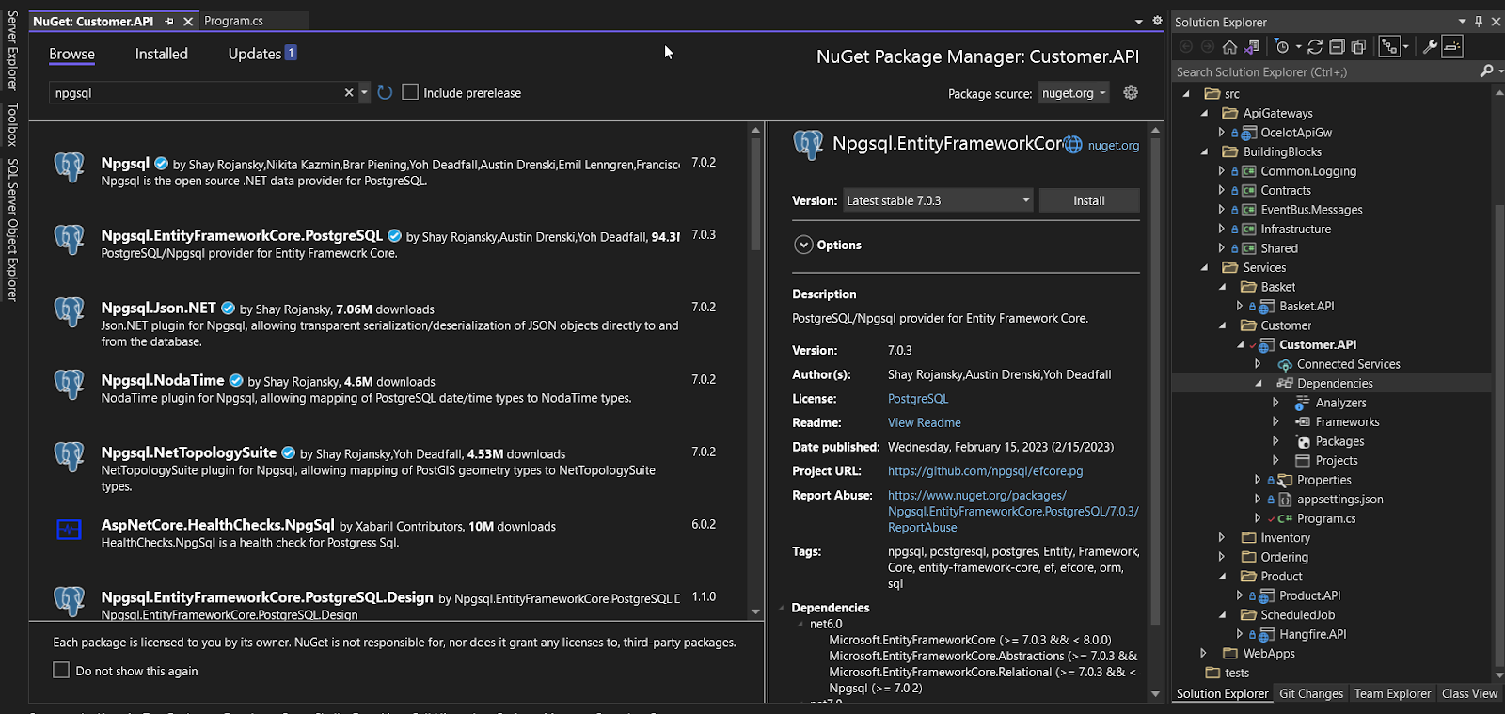The image size is (1505, 714).
Task: Click Properties wrench icon in Solution Explorer
Action: 1430,46
